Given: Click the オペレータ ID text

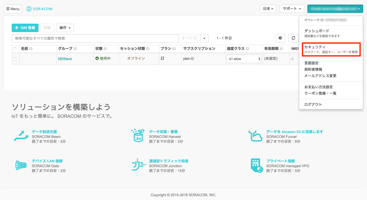Looking at the screenshot, I should click(x=314, y=20).
